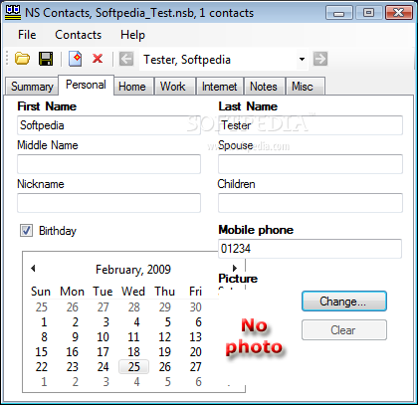This screenshot has height=405, width=418.
Task: Show next month in calendar
Action: click(235, 269)
